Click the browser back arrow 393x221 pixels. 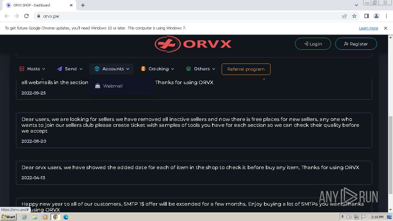click(7, 16)
